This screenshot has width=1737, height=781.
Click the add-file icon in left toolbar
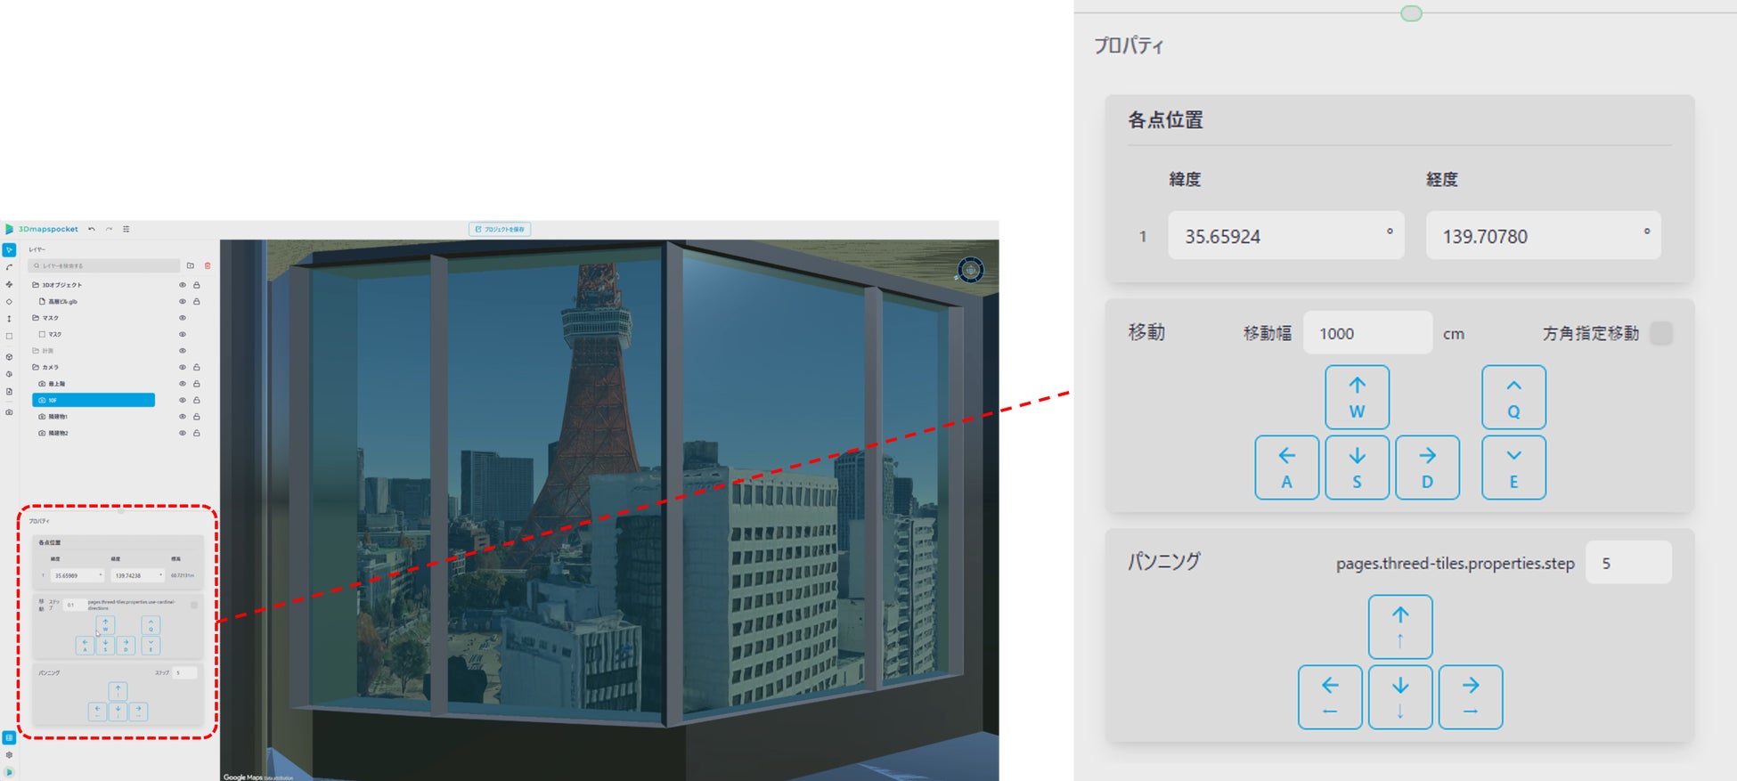point(9,392)
